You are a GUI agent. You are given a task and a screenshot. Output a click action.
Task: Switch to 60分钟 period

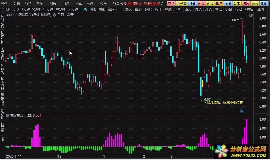click(x=73, y=9)
